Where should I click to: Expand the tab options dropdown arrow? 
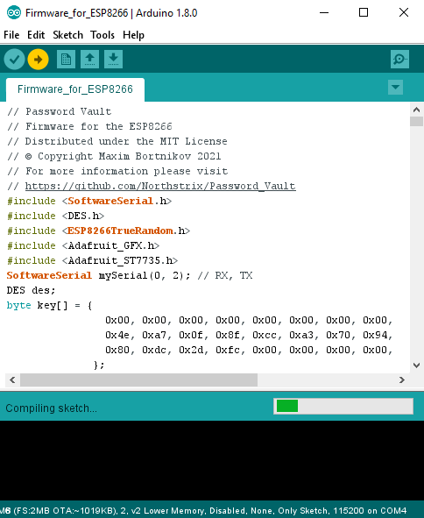[x=395, y=88]
